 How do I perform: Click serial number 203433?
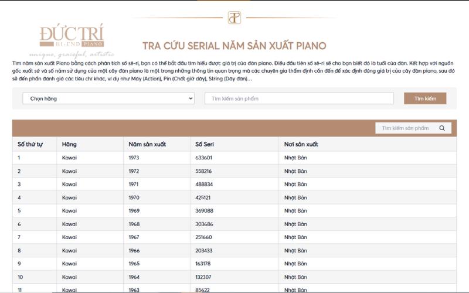[204, 251]
